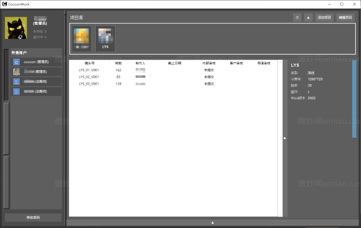Expand the side panel with the ▶ arrow
The width and height of the screenshot is (361, 228).
(x=285, y=138)
